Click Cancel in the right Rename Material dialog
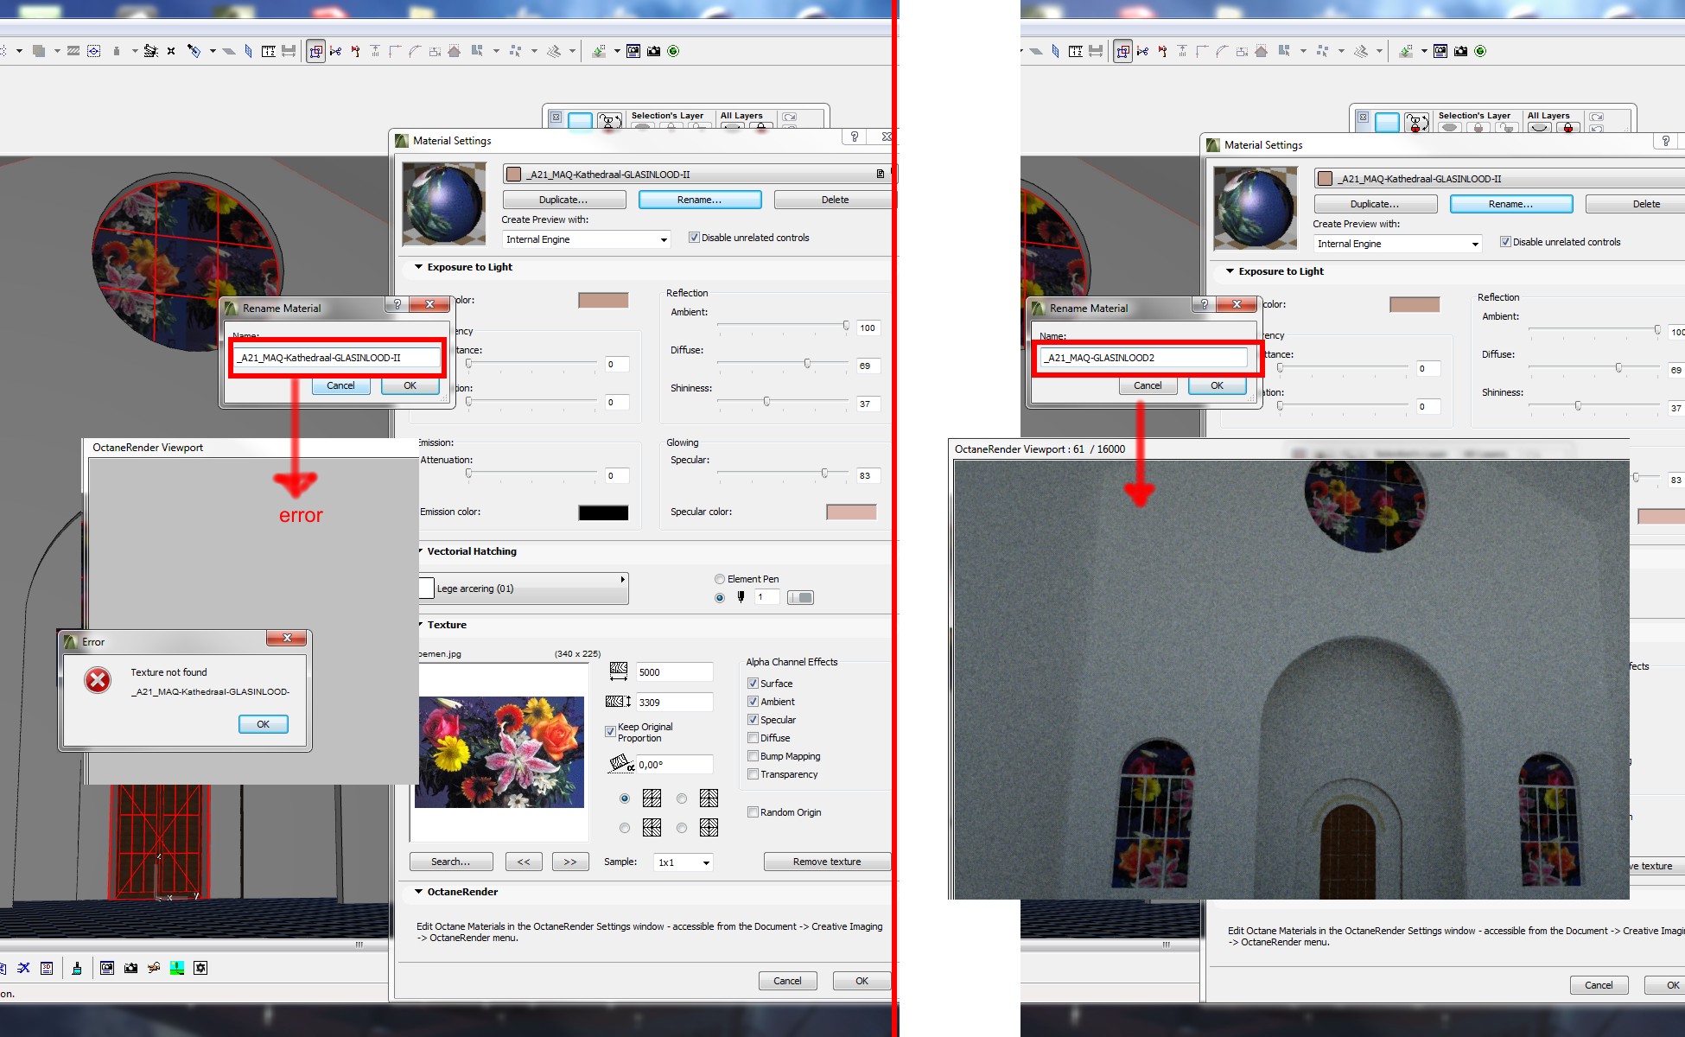Screen dimensions: 1685x1037 (1148, 385)
